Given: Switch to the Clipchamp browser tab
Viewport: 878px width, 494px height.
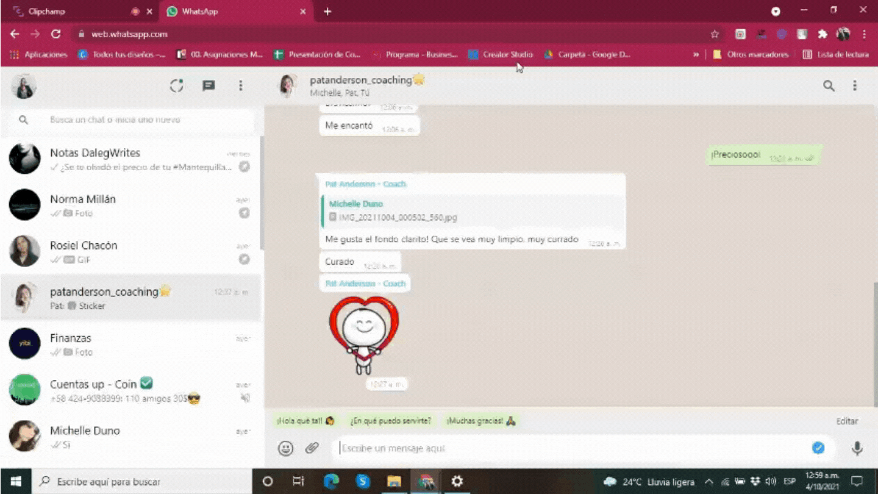Looking at the screenshot, I should 72,12.
